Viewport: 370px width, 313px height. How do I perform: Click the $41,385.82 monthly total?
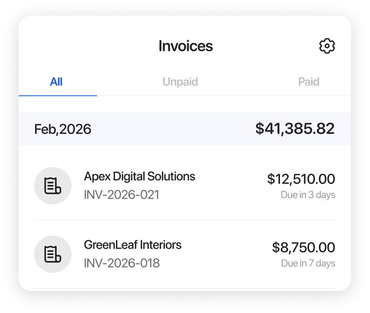tap(295, 128)
